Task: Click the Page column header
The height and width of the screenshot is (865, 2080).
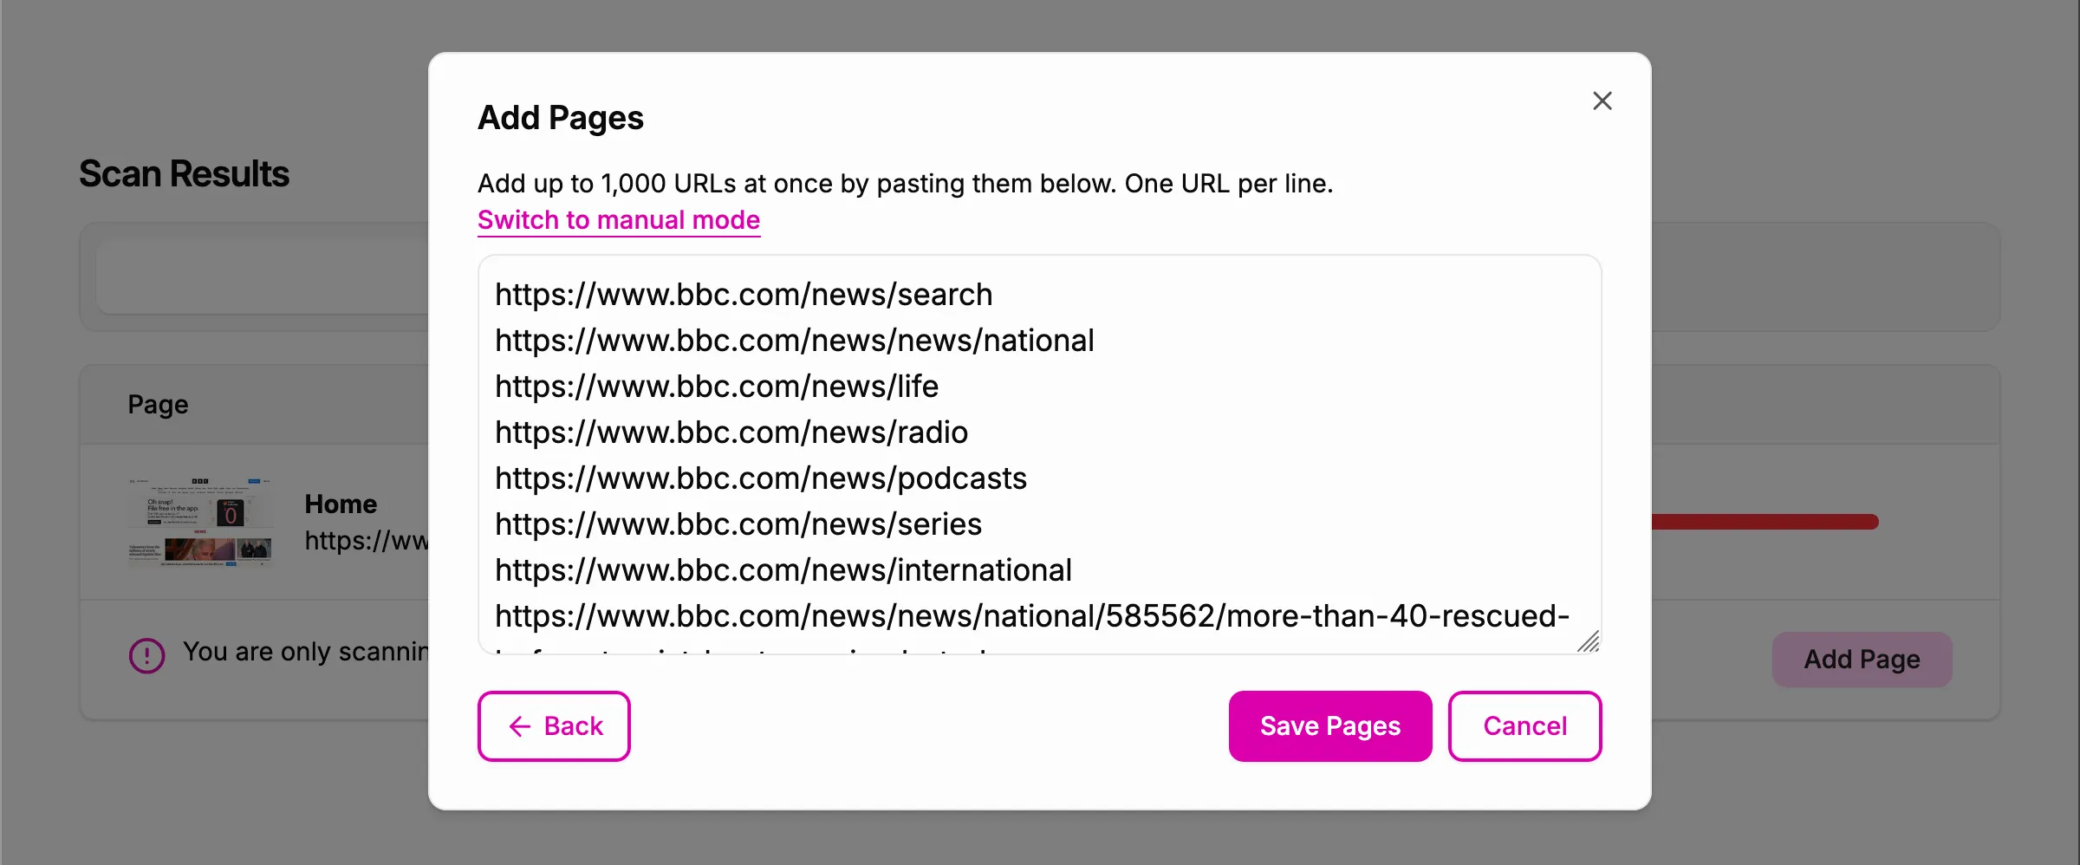Action: 157,404
